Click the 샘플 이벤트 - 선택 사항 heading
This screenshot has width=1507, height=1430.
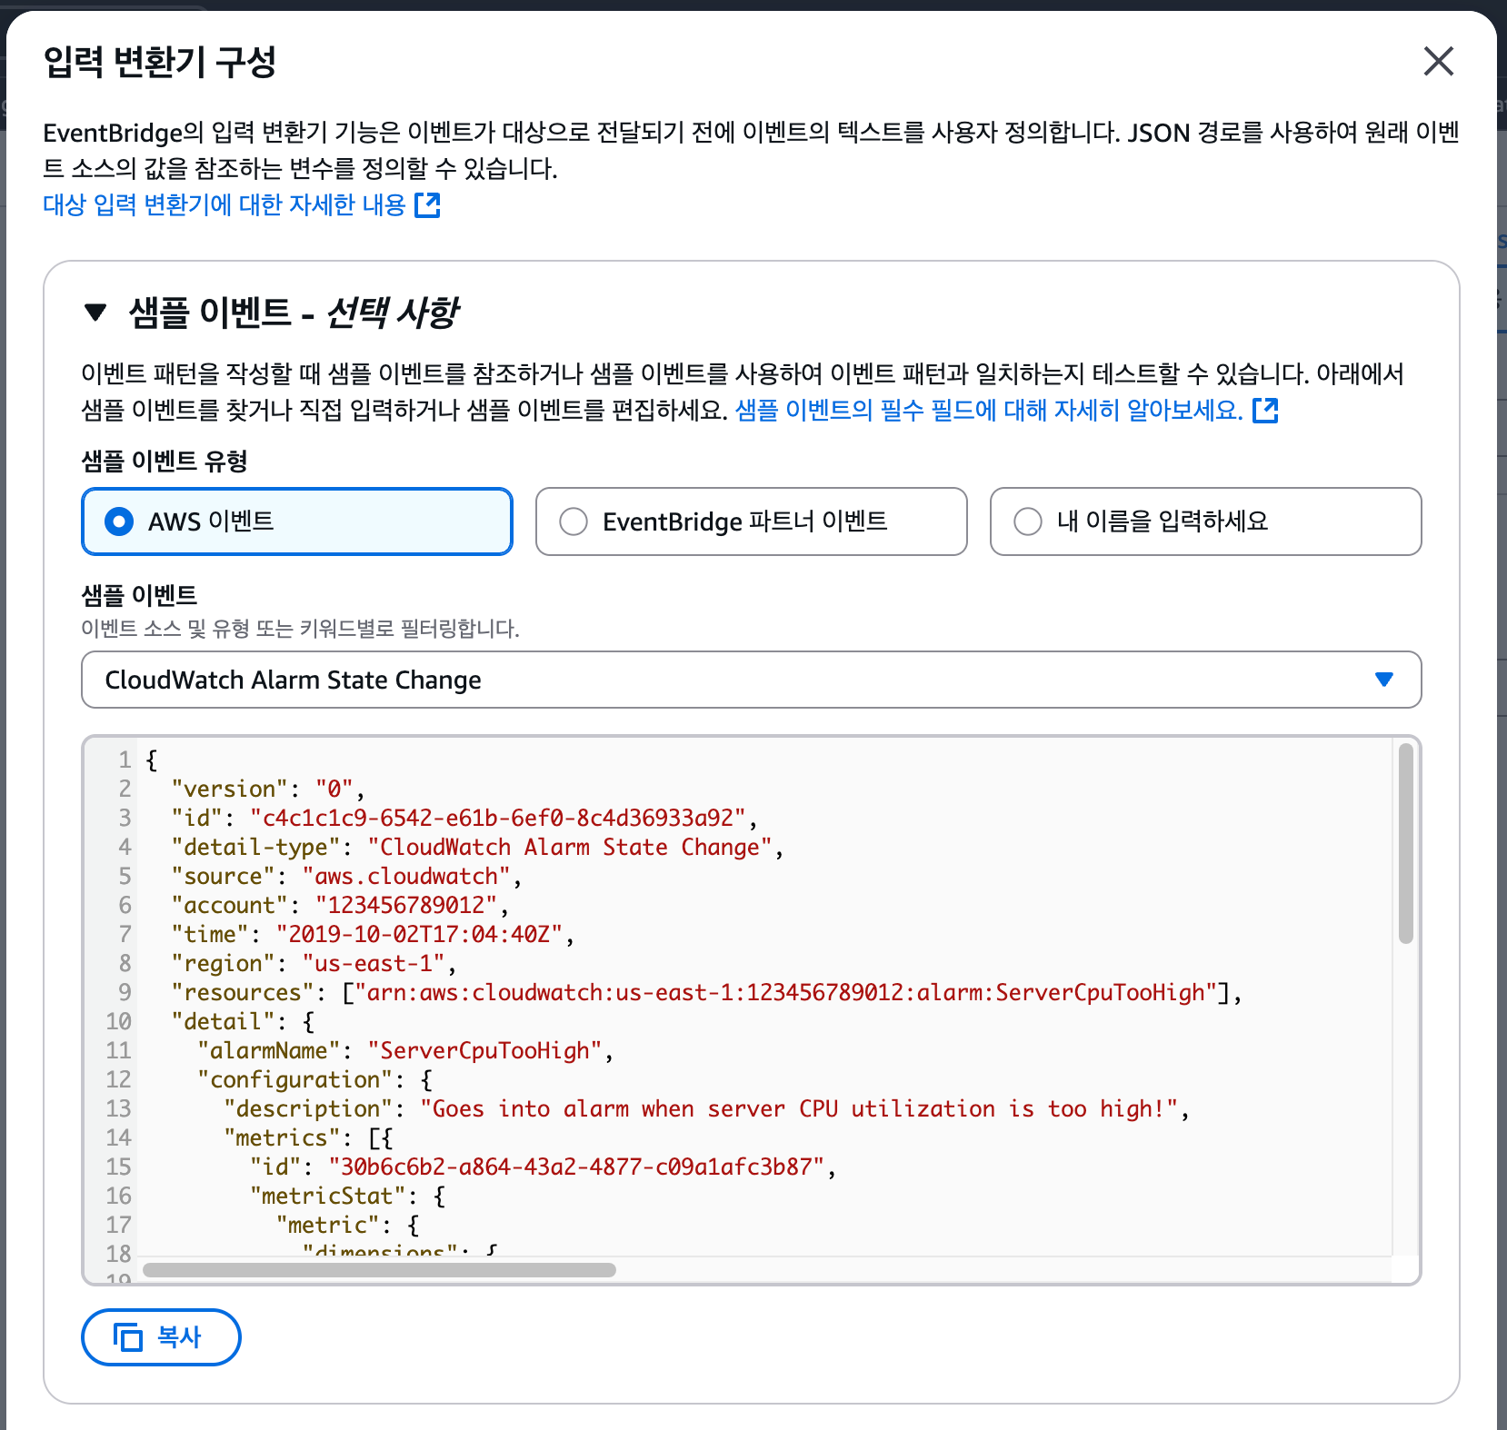coord(294,313)
